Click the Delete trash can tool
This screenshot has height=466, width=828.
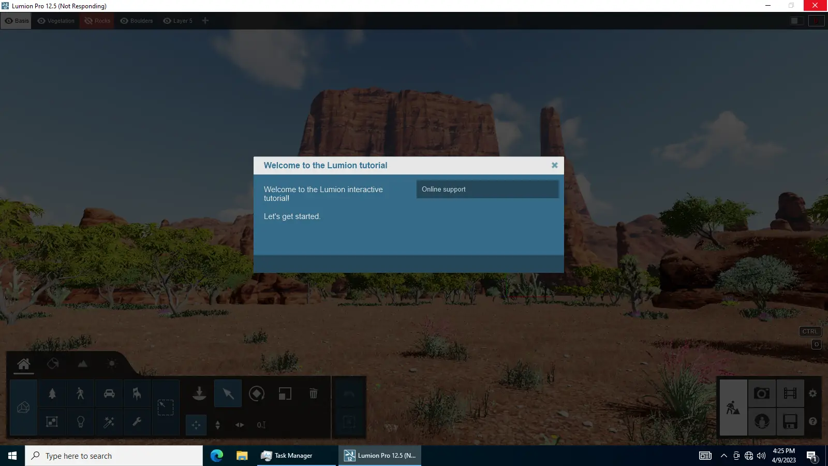tap(313, 394)
